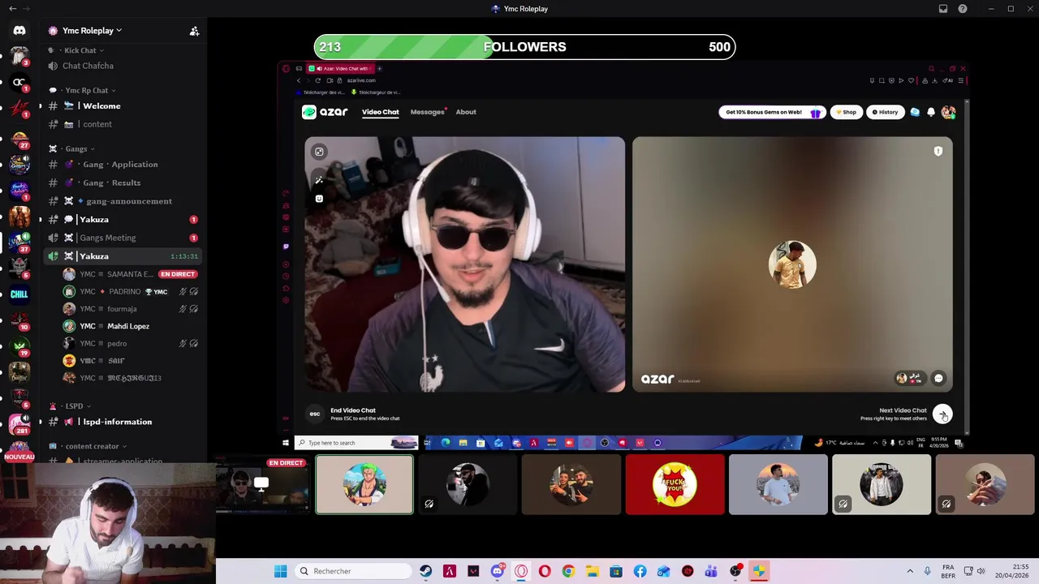This screenshot has height=584, width=1039.
Task: Click the Next Video Chat arrow button
Action: click(942, 414)
